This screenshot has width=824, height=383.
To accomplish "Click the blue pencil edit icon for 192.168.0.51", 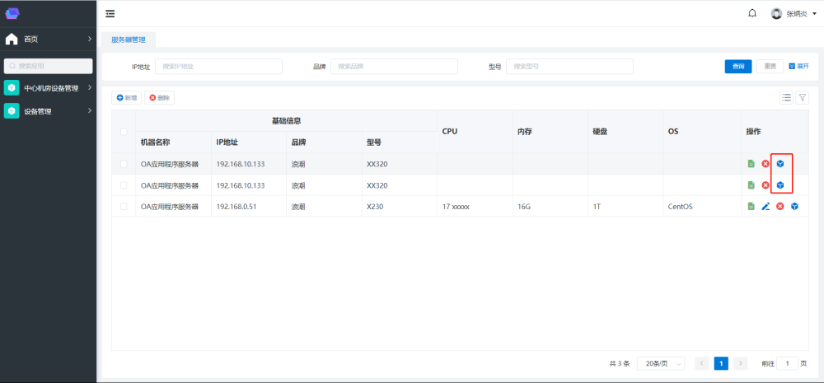I will [x=765, y=206].
